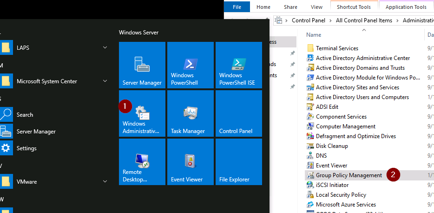Open the File tab in Explorer

pyautogui.click(x=237, y=7)
